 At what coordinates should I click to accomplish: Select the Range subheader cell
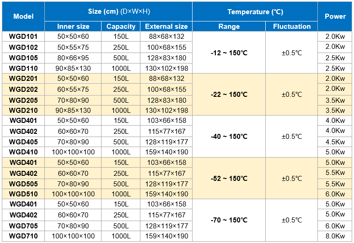point(229,26)
